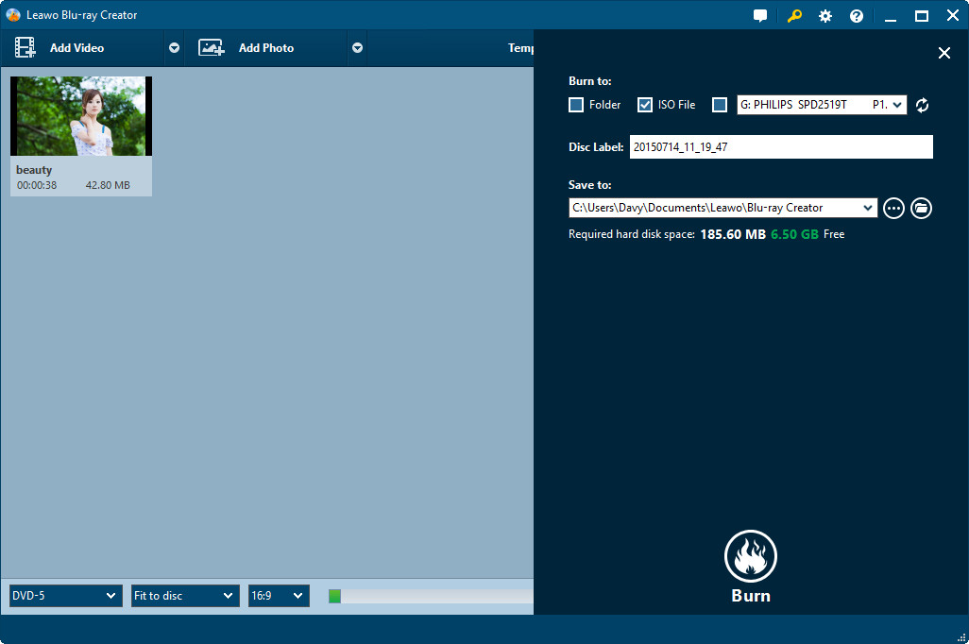This screenshot has height=644, width=969.
Task: Open the Add Video dropdown arrow
Action: tap(175, 47)
